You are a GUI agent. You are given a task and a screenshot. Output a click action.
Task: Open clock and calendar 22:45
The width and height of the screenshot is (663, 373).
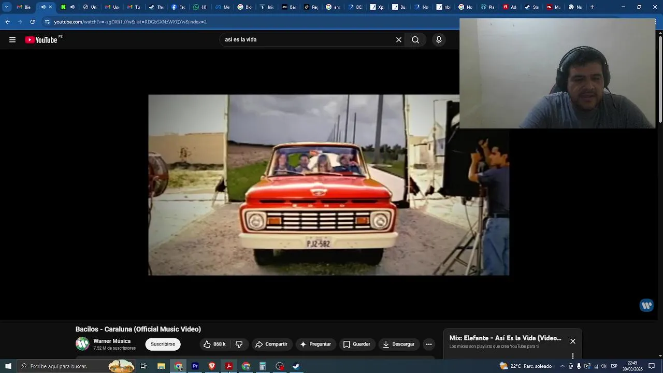(632, 366)
